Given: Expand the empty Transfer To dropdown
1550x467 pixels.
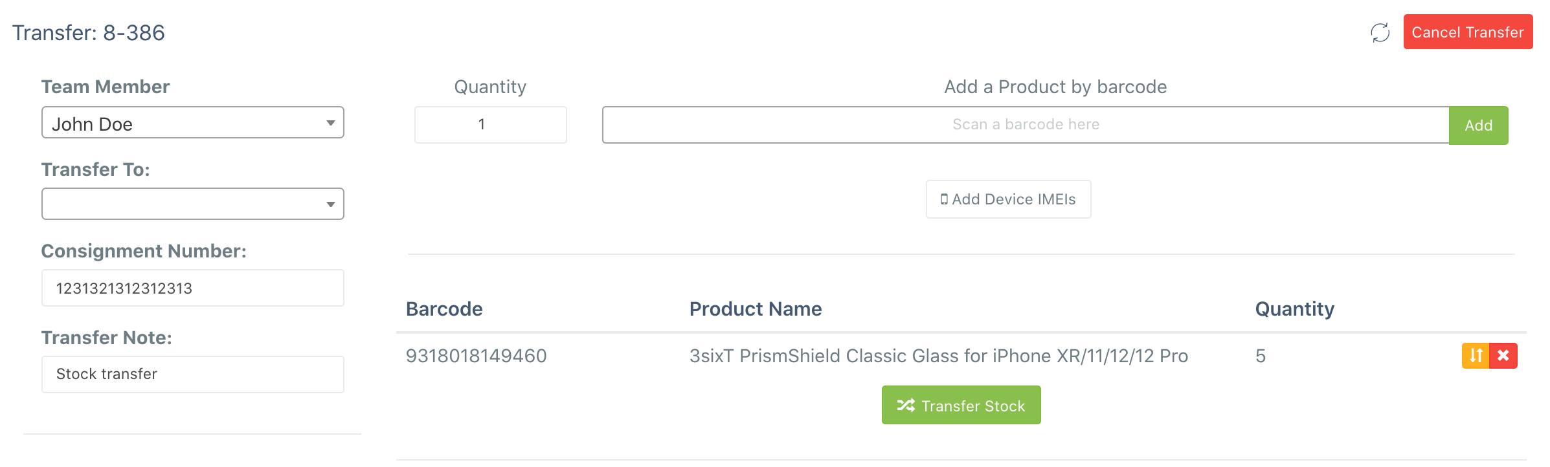Looking at the screenshot, I should (193, 204).
